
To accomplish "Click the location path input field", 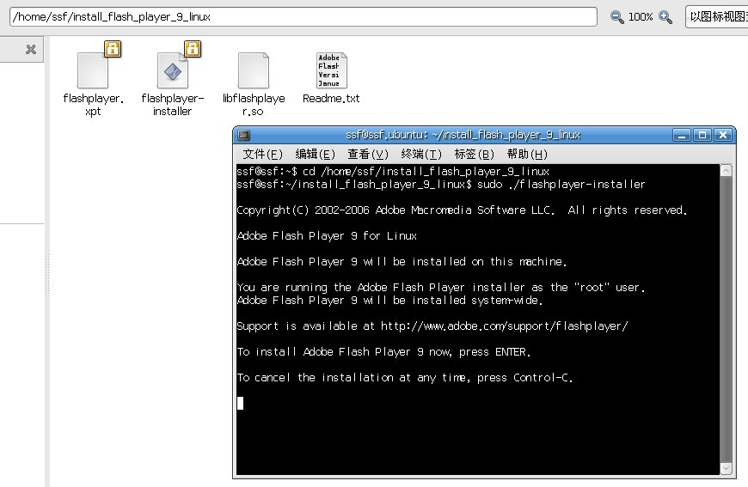I will [x=303, y=16].
